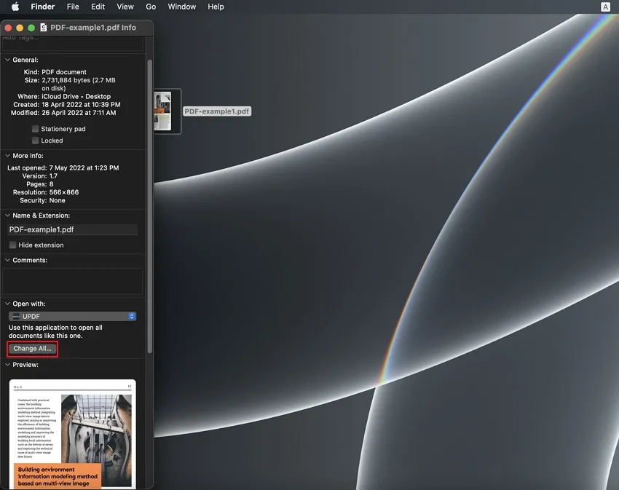The height and width of the screenshot is (490, 619).
Task: Click the PDF-example1.pdf desktop file label
Action: tap(217, 111)
